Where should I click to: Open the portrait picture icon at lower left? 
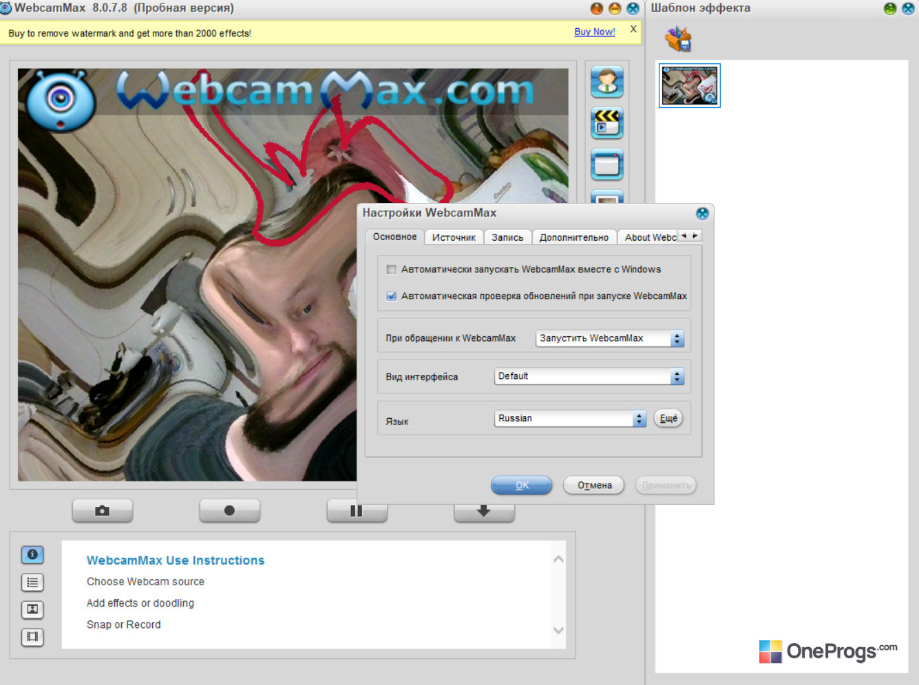click(x=32, y=609)
